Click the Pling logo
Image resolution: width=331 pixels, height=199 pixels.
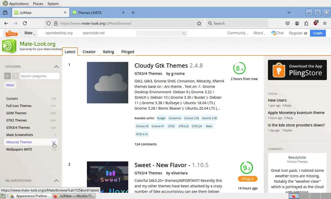pyautogui.click(x=12, y=33)
